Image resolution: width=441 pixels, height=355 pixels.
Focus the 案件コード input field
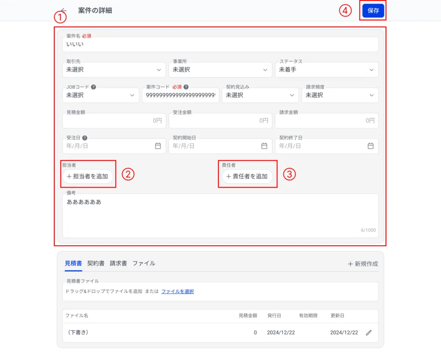coord(180,95)
